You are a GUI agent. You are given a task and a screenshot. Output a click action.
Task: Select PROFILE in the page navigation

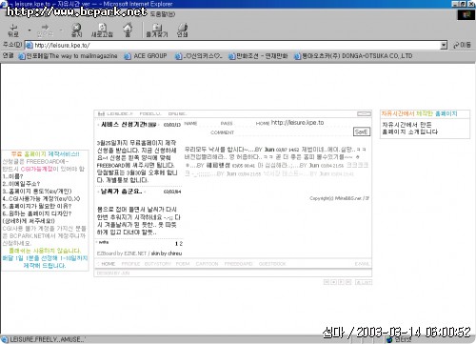point(130,264)
